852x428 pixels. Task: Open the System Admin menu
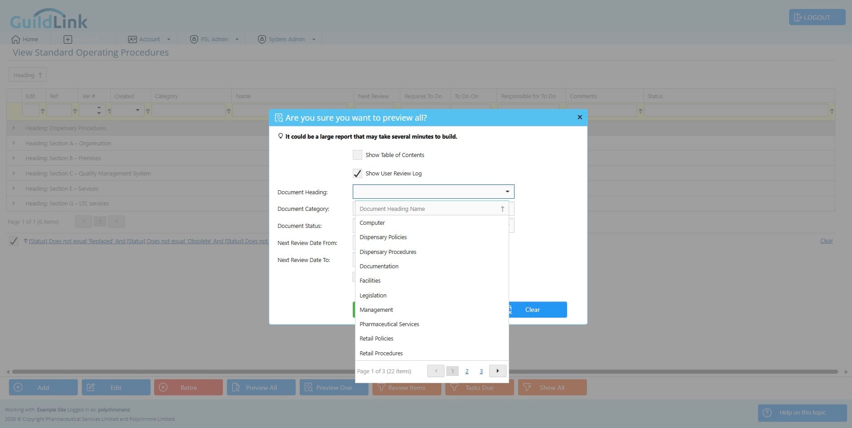click(286, 39)
